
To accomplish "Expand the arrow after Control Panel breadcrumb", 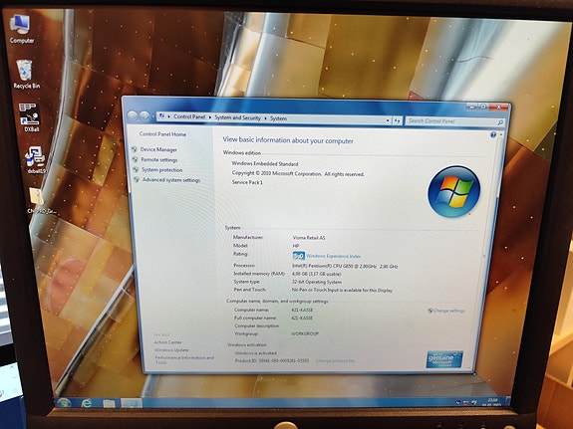I will pos(209,117).
